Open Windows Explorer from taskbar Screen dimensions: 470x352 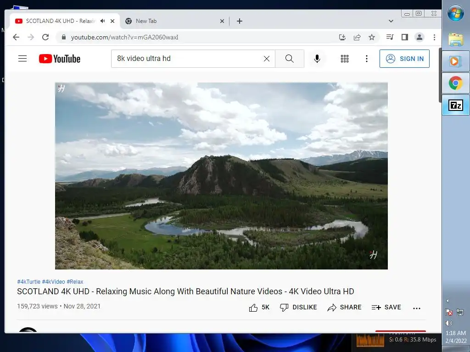(x=456, y=39)
